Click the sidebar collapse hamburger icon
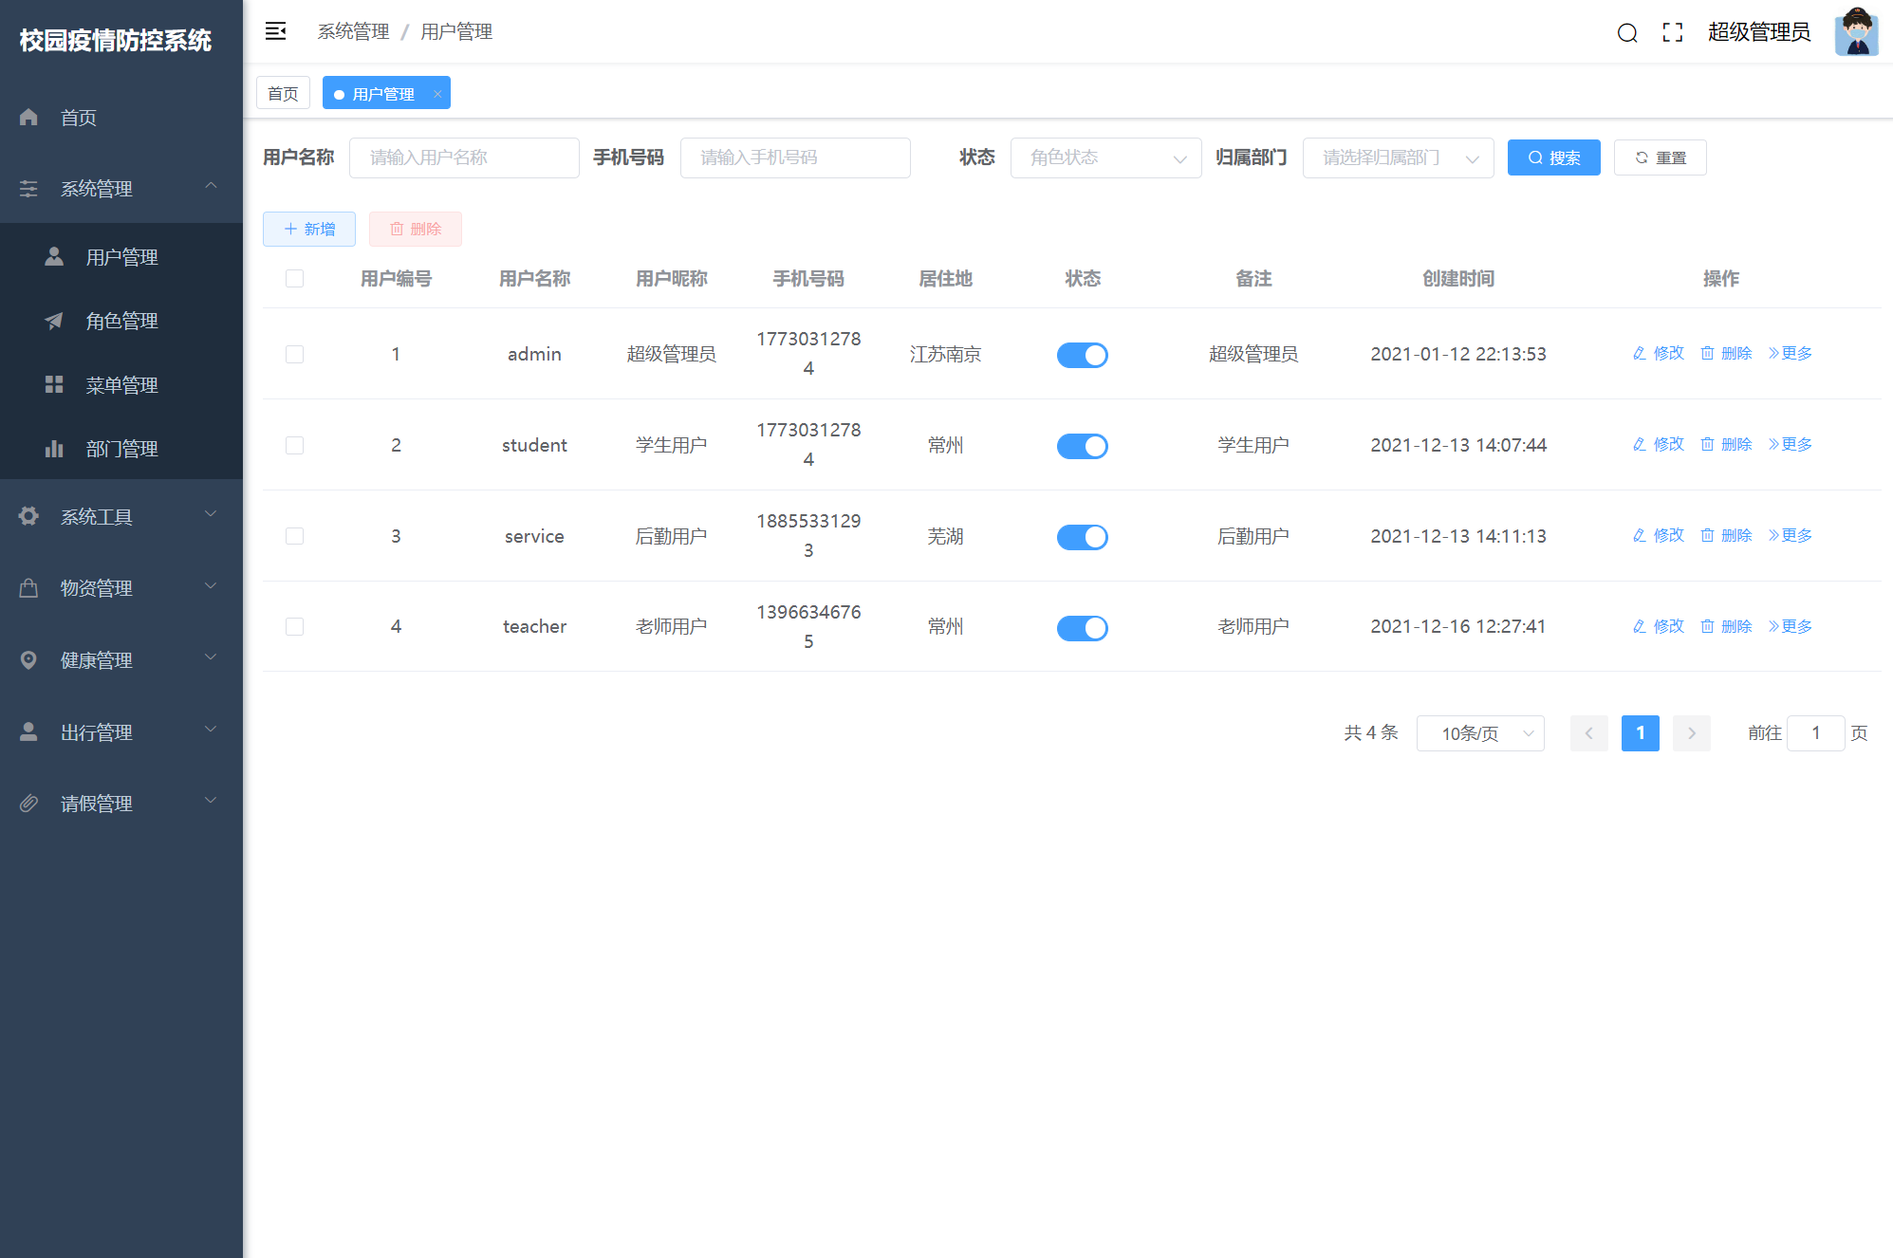 [275, 31]
